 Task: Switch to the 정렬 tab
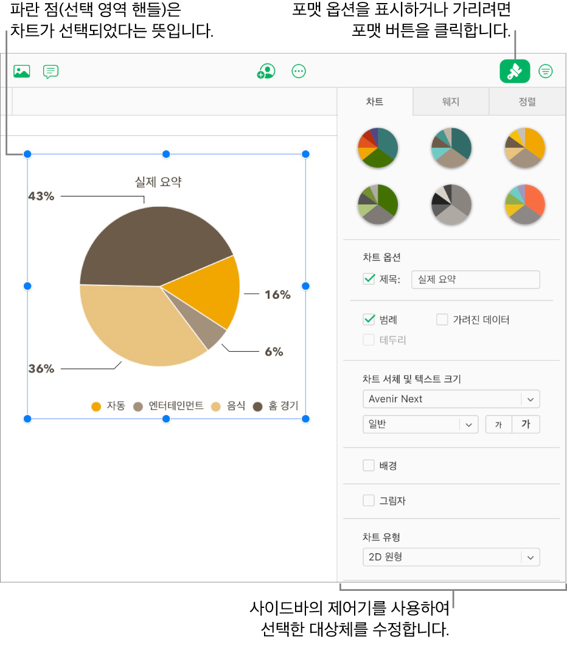[527, 102]
